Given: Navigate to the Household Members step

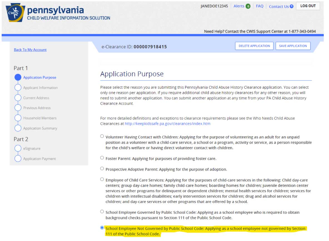Looking at the screenshot, I should (x=18, y=118).
